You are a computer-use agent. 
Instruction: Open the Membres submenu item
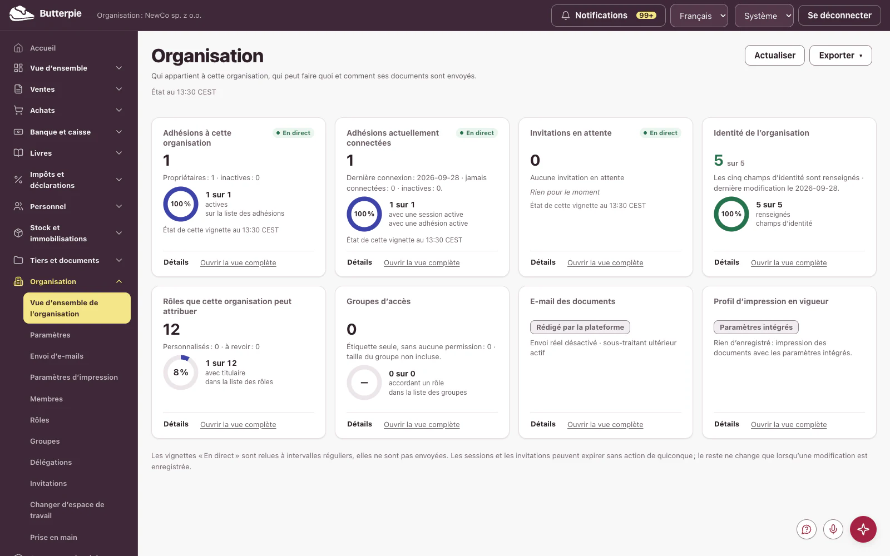point(46,399)
